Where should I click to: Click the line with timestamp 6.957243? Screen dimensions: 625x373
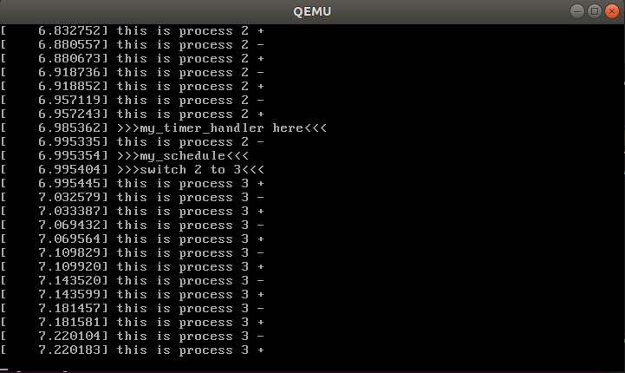[132, 115]
